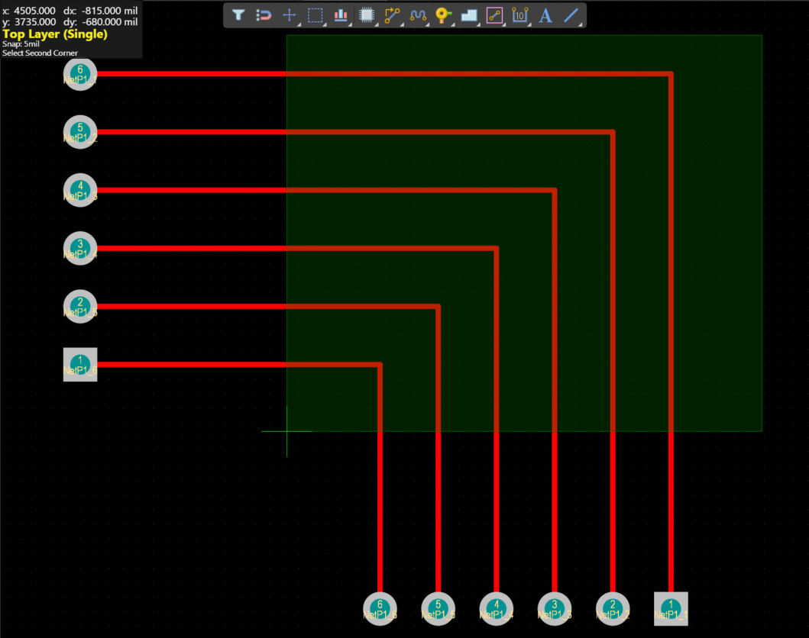Choose the dashed rectangle selection tool

[315, 15]
